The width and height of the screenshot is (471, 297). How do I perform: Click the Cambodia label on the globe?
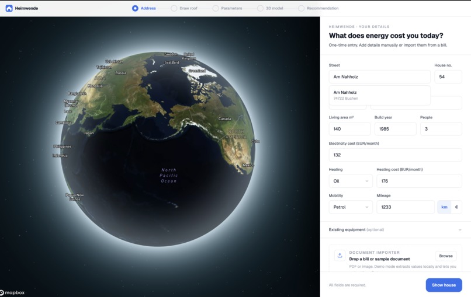click(x=63, y=123)
